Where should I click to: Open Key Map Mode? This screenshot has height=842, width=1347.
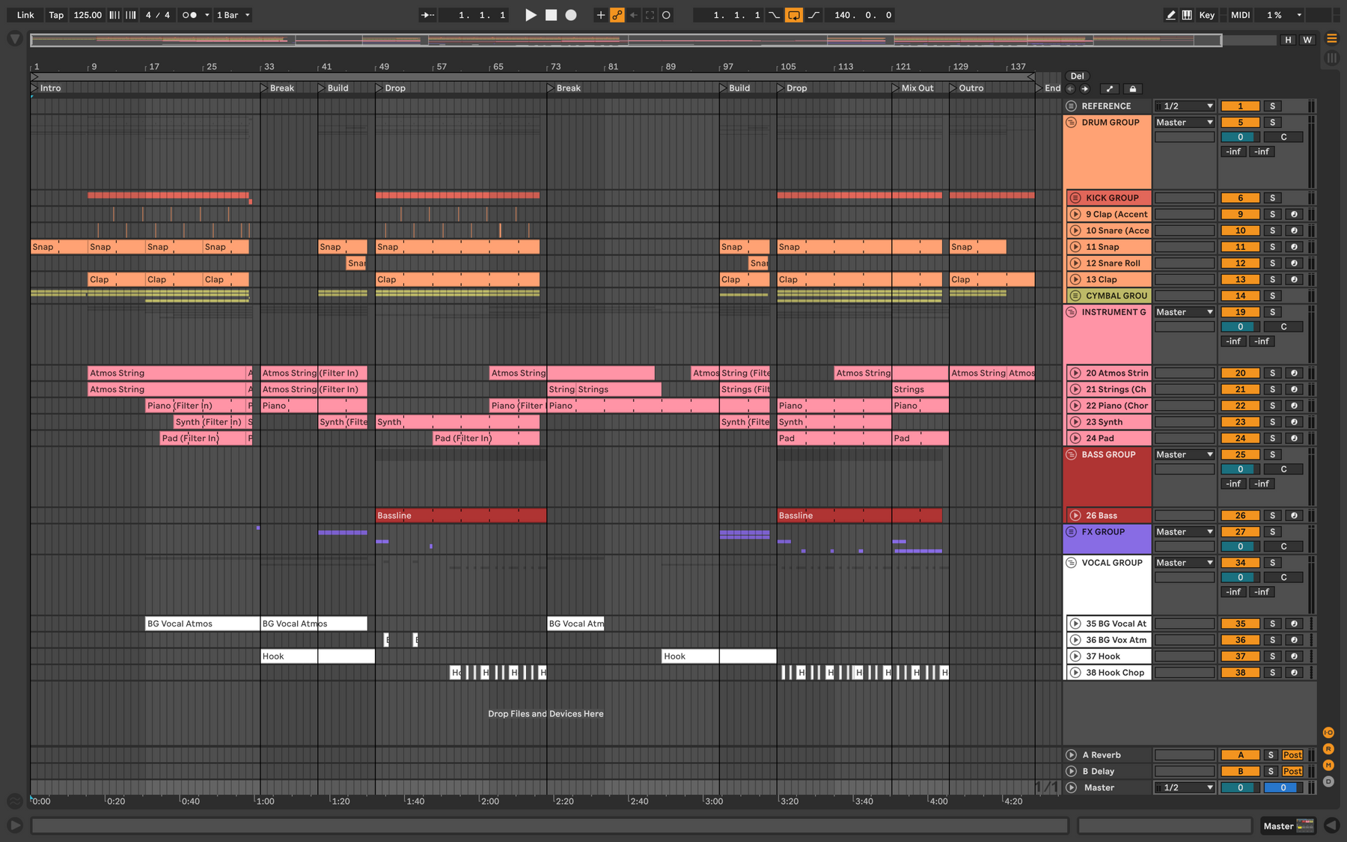[1207, 15]
